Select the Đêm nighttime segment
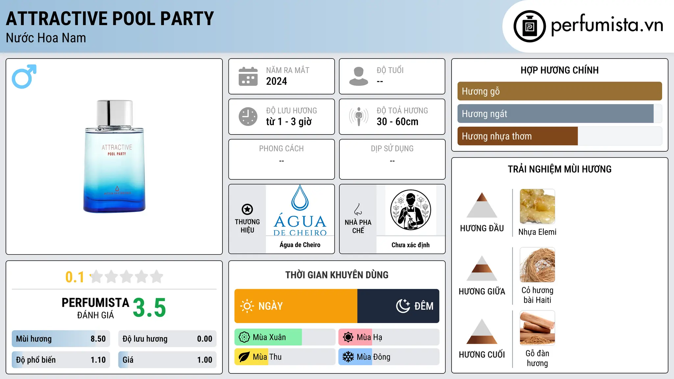Viewport: 674px width, 379px height. (398, 306)
